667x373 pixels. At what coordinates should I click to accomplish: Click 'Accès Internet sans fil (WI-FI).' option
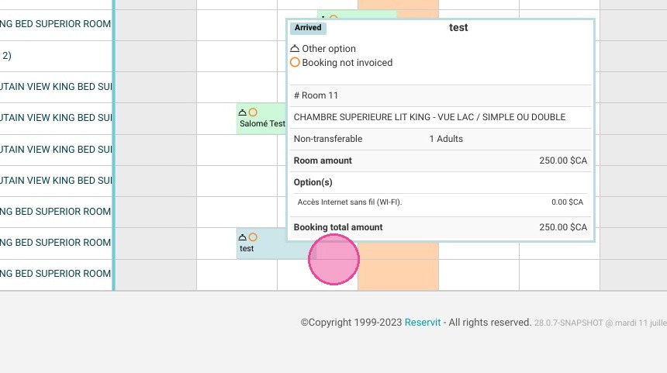coord(350,202)
